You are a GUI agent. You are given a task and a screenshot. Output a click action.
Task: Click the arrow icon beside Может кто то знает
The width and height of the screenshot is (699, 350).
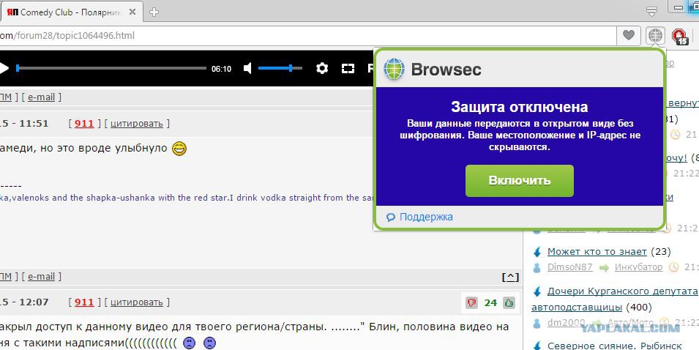click(x=537, y=252)
